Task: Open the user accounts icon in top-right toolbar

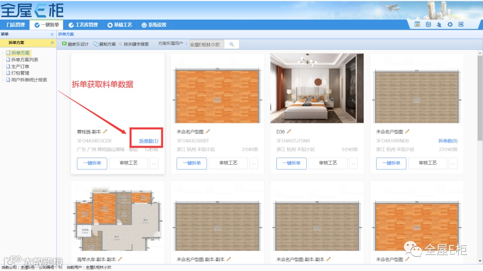Action: (439, 24)
